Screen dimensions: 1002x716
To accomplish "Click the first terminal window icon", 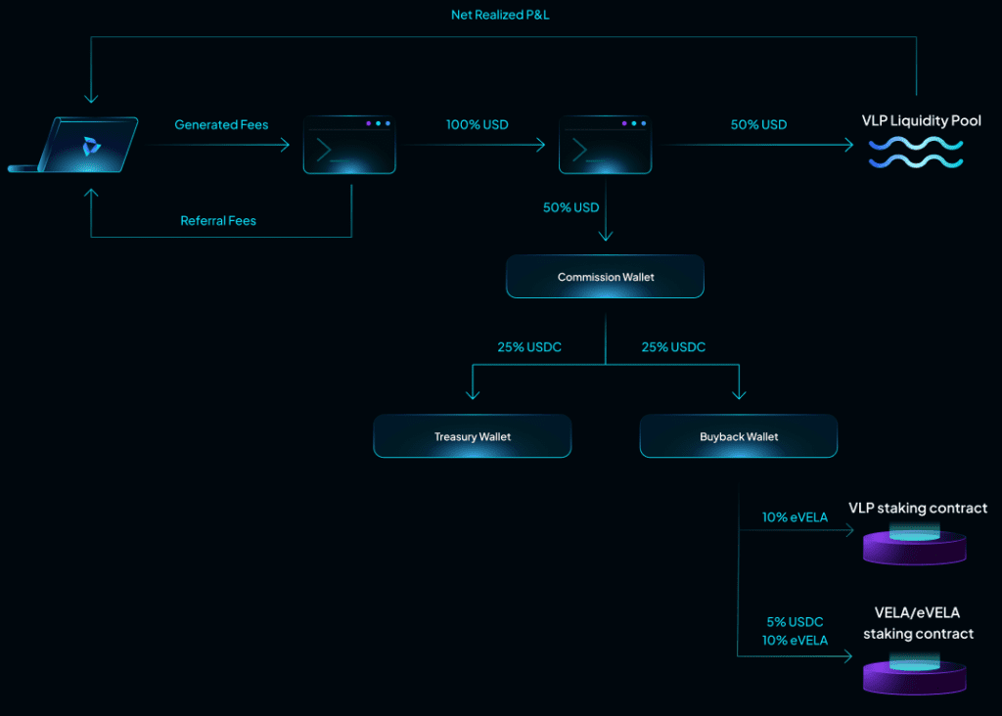I will coord(349,147).
